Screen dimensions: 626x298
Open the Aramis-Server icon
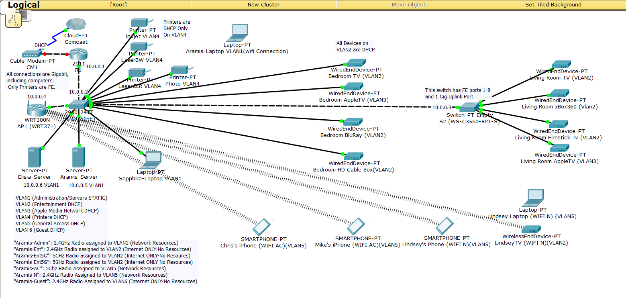pyautogui.click(x=78, y=157)
